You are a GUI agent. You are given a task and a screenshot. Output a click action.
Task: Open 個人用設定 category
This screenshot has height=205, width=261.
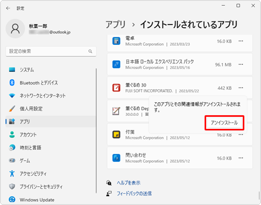click(x=51, y=108)
